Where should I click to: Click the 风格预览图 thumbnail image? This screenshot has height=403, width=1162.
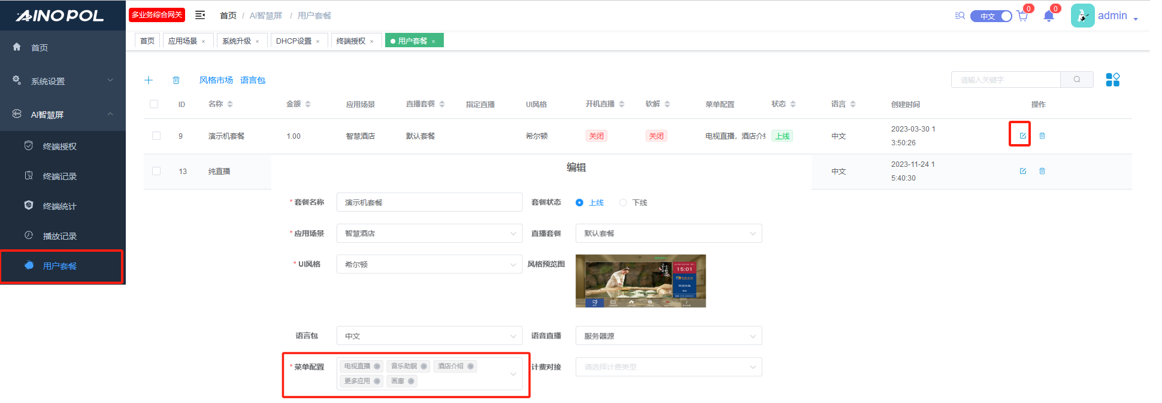click(640, 280)
